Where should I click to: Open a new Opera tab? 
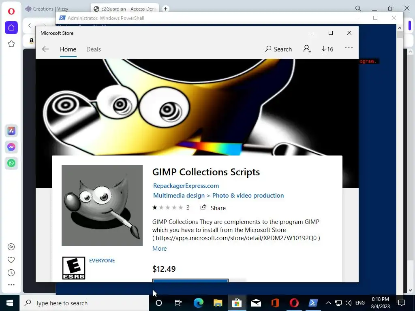(166, 9)
